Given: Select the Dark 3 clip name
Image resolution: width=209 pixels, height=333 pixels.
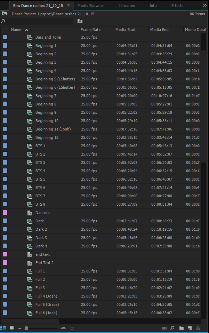Looking at the screenshot, I should [41, 238].
